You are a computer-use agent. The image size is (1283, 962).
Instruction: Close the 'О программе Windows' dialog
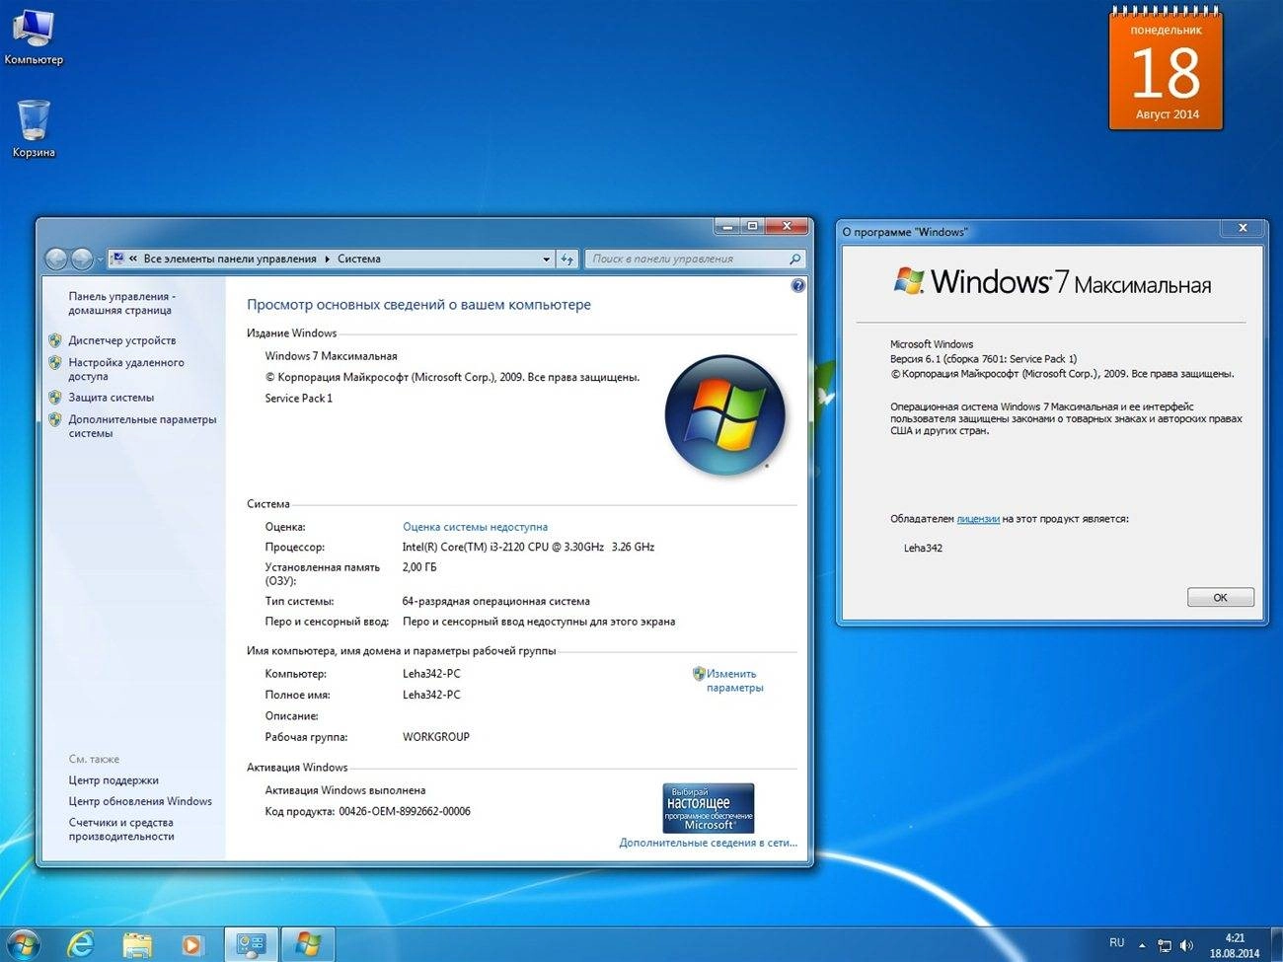pos(1242,228)
